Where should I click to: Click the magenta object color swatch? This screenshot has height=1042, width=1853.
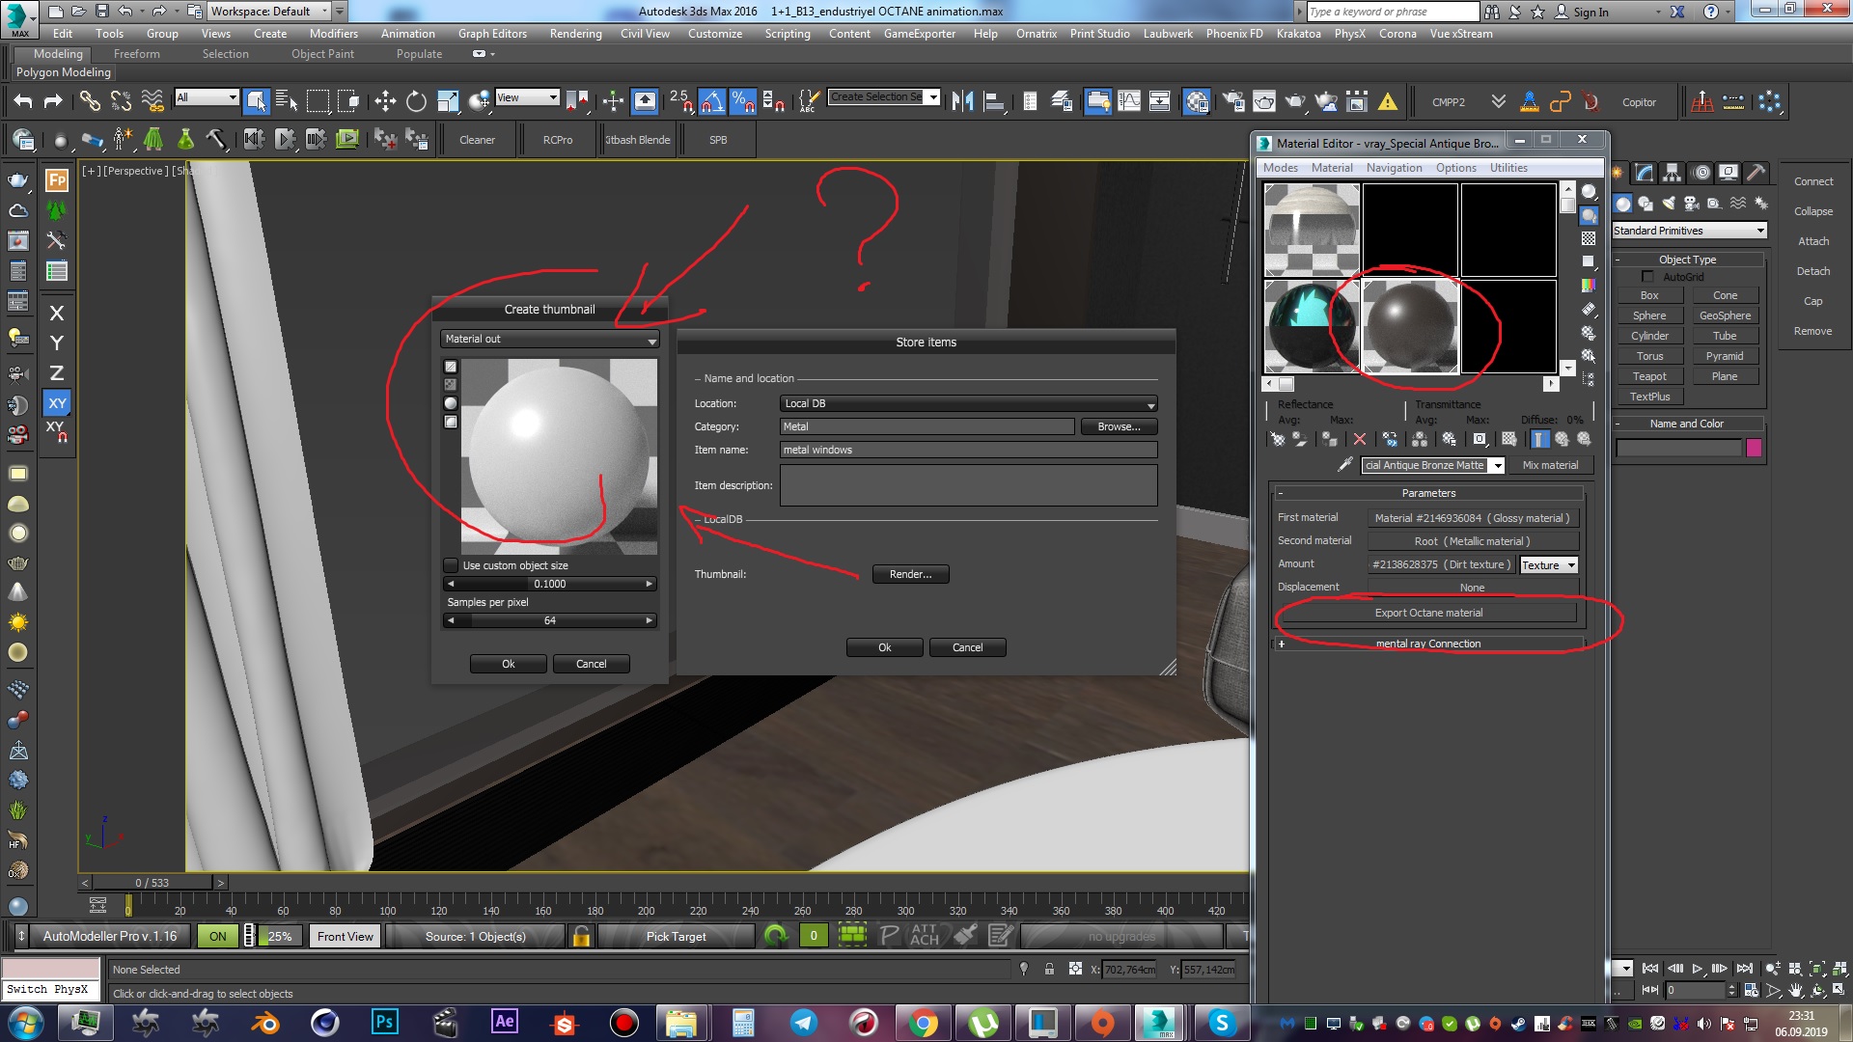click(x=1754, y=448)
